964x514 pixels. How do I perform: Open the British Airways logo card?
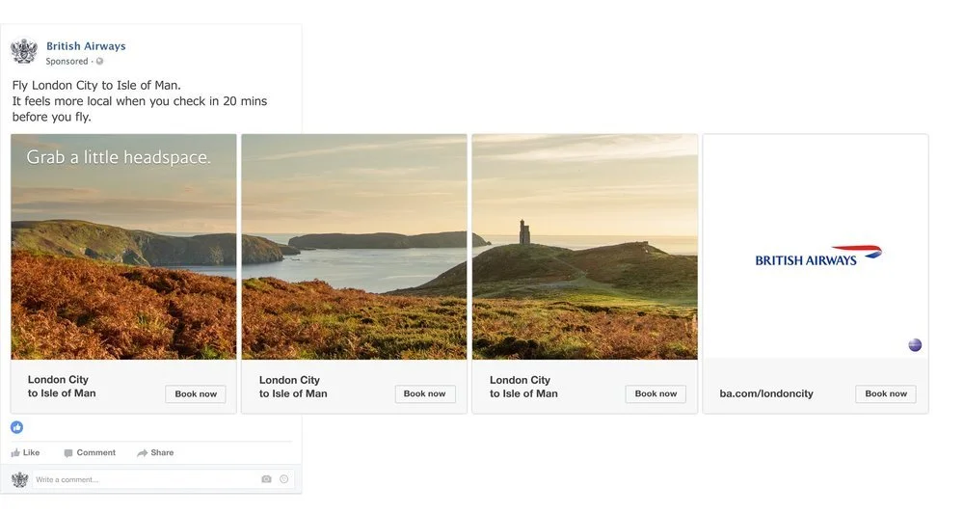(816, 247)
